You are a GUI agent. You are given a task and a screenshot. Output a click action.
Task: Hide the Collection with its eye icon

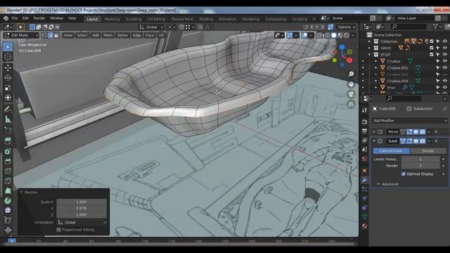(444, 41)
